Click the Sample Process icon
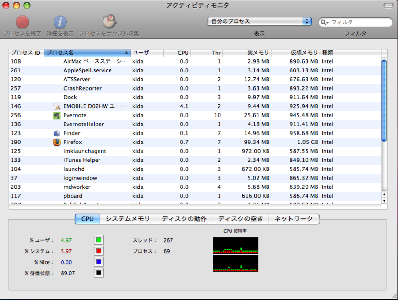The width and height of the screenshot is (398, 300). [109, 21]
